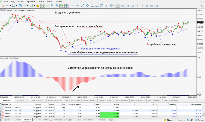Open the Сервис menu

[x=41, y=2]
